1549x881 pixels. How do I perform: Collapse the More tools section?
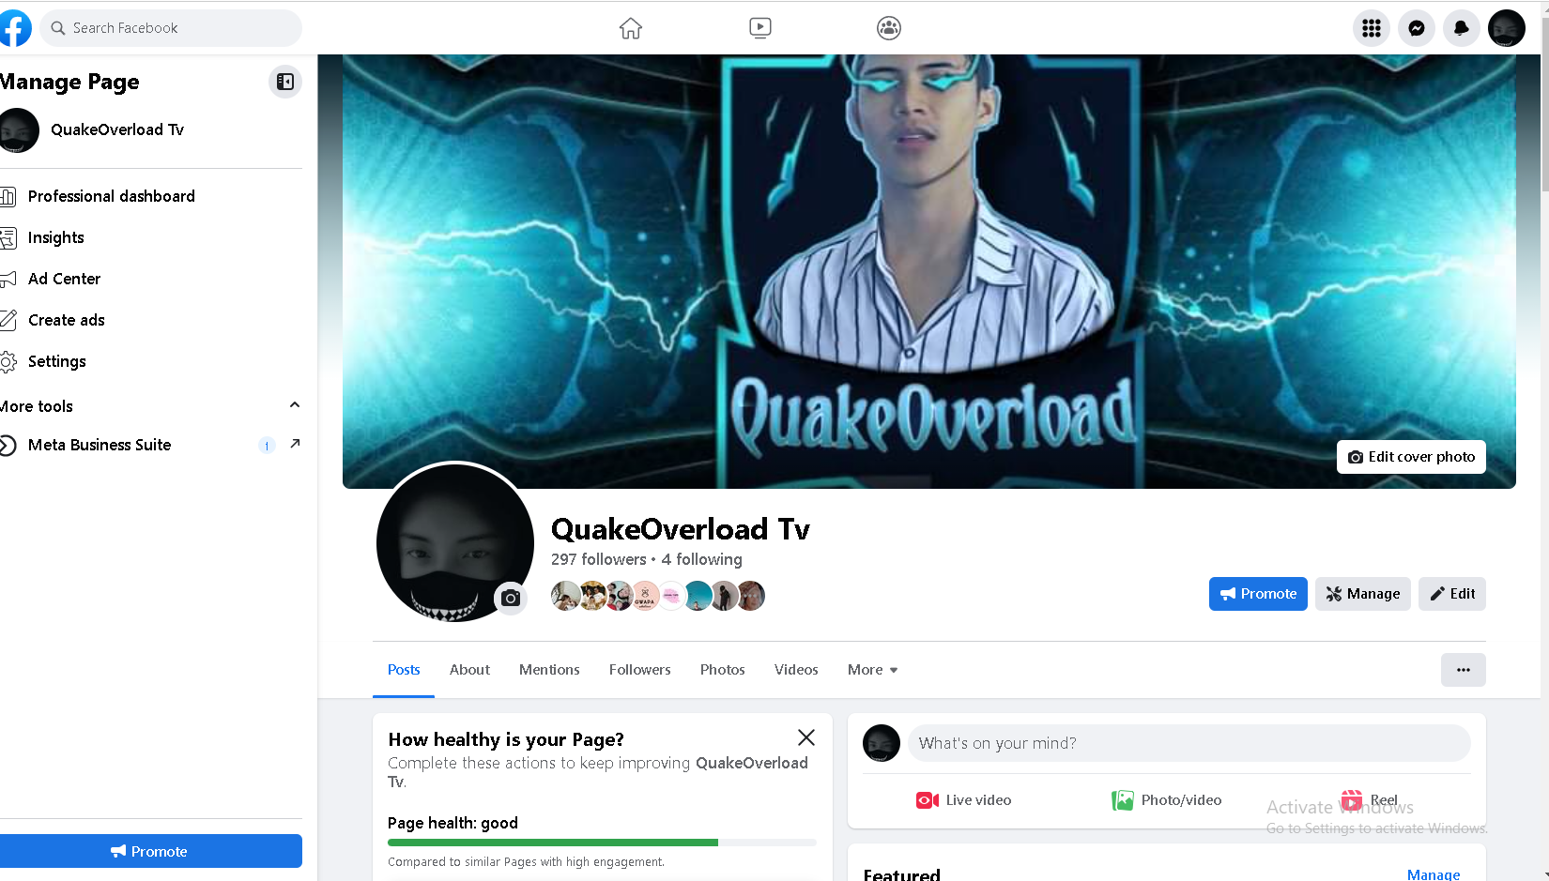point(295,405)
